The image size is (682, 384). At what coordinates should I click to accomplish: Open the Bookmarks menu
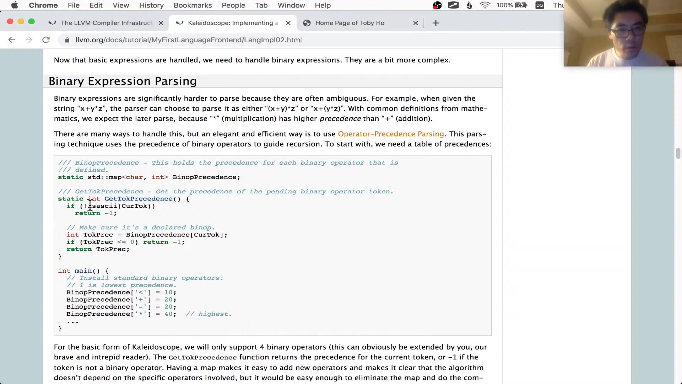coord(193,5)
